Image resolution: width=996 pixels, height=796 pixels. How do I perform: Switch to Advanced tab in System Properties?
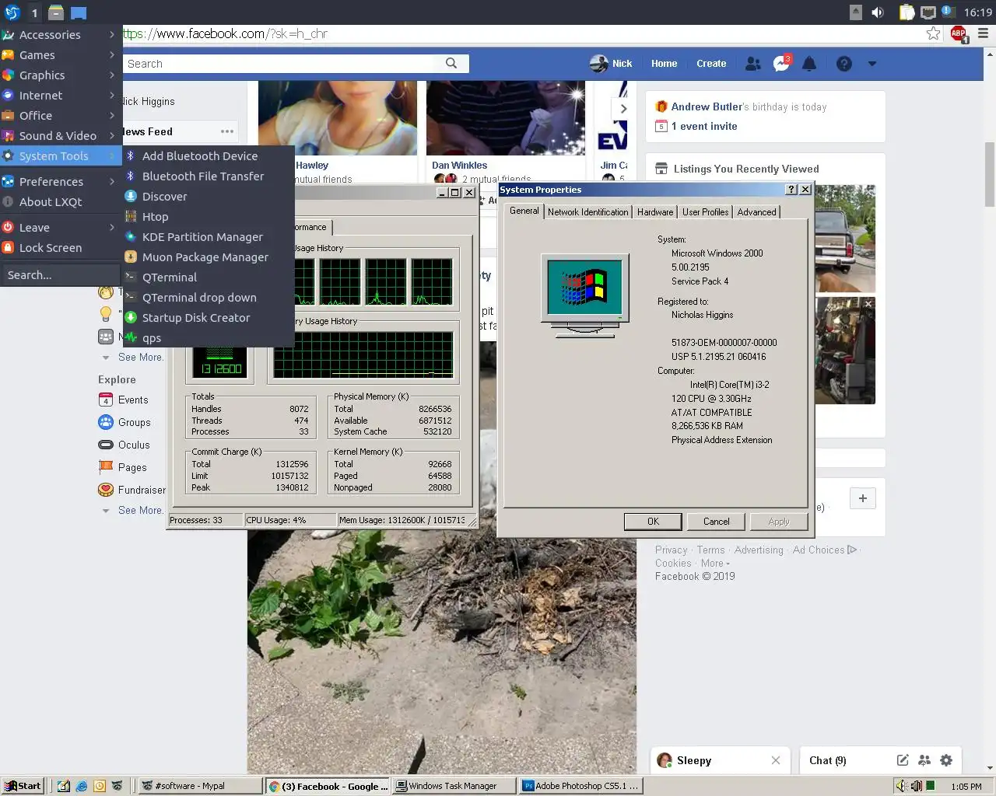point(756,212)
